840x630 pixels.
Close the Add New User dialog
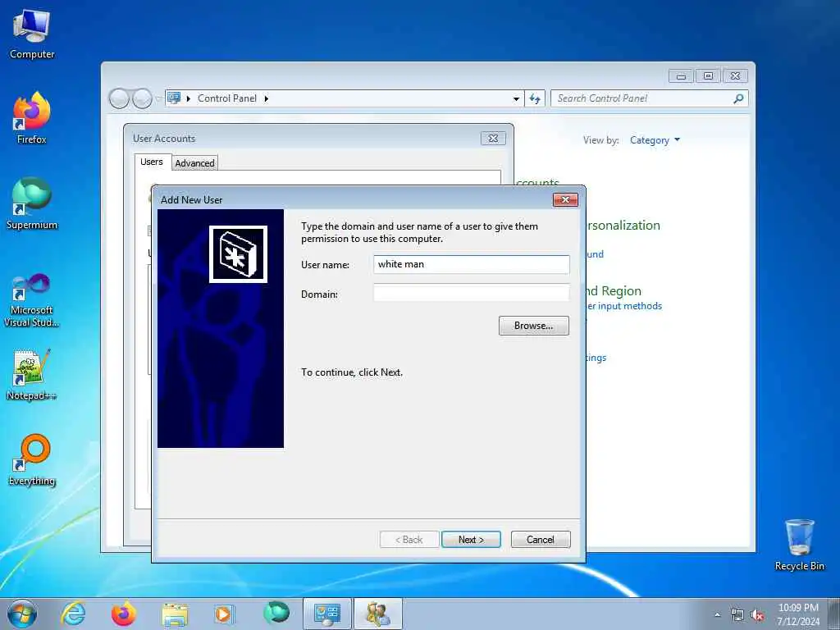(x=565, y=199)
